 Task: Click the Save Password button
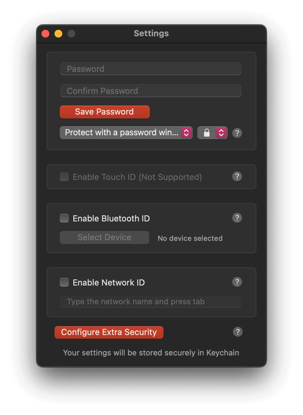pos(104,112)
